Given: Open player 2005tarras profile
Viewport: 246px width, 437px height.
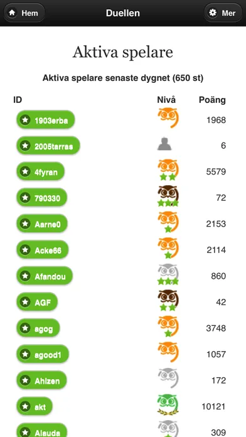Looking at the screenshot, I should pos(48,146).
